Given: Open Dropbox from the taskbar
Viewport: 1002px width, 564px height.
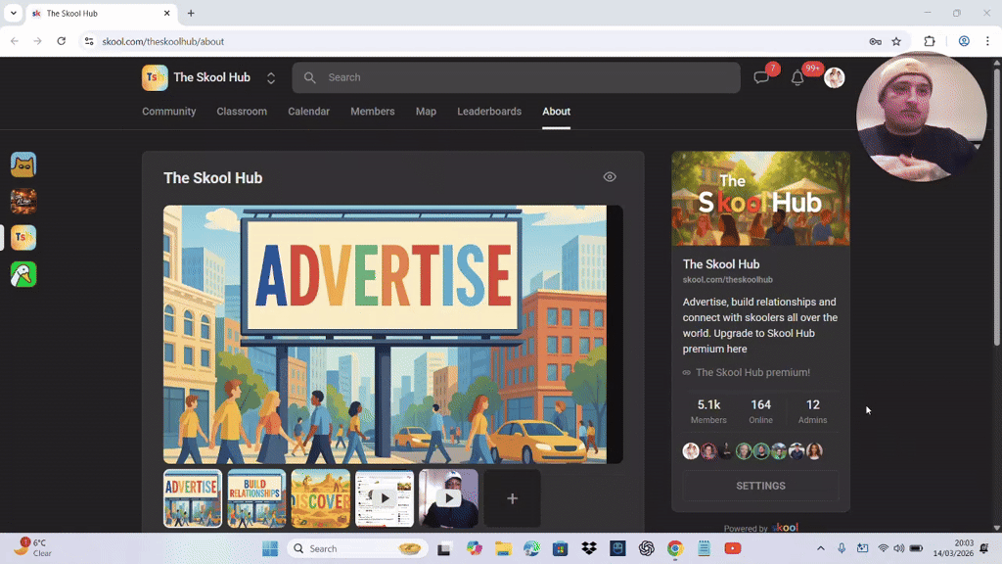Looking at the screenshot, I should (588, 548).
